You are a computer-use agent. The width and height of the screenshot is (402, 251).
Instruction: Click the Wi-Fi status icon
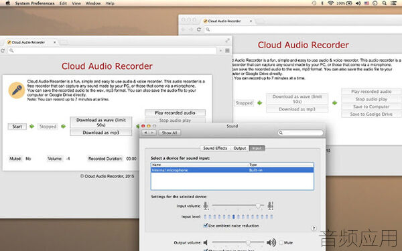pos(331,3)
